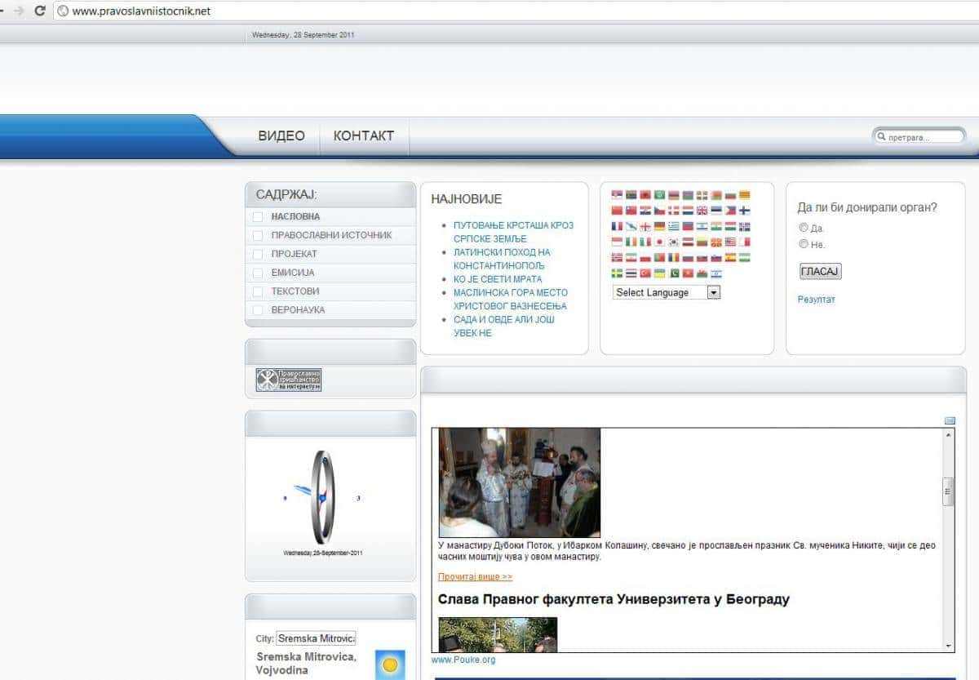
Task: Open ПРАВОСЛАВНИ ИСТОЧНИК in the sidebar
Action: coord(331,235)
